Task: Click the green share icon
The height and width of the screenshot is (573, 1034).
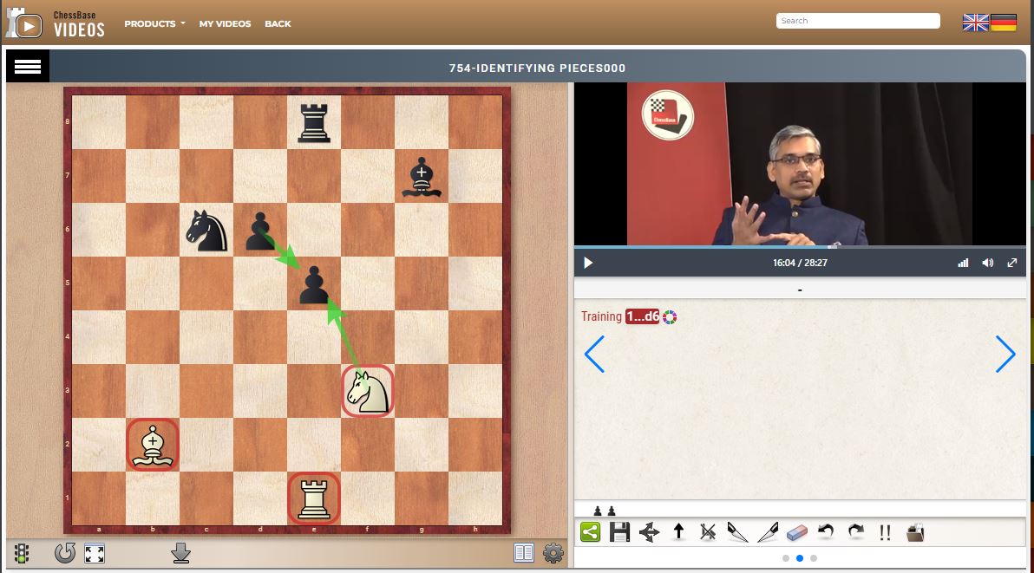Action: point(590,532)
